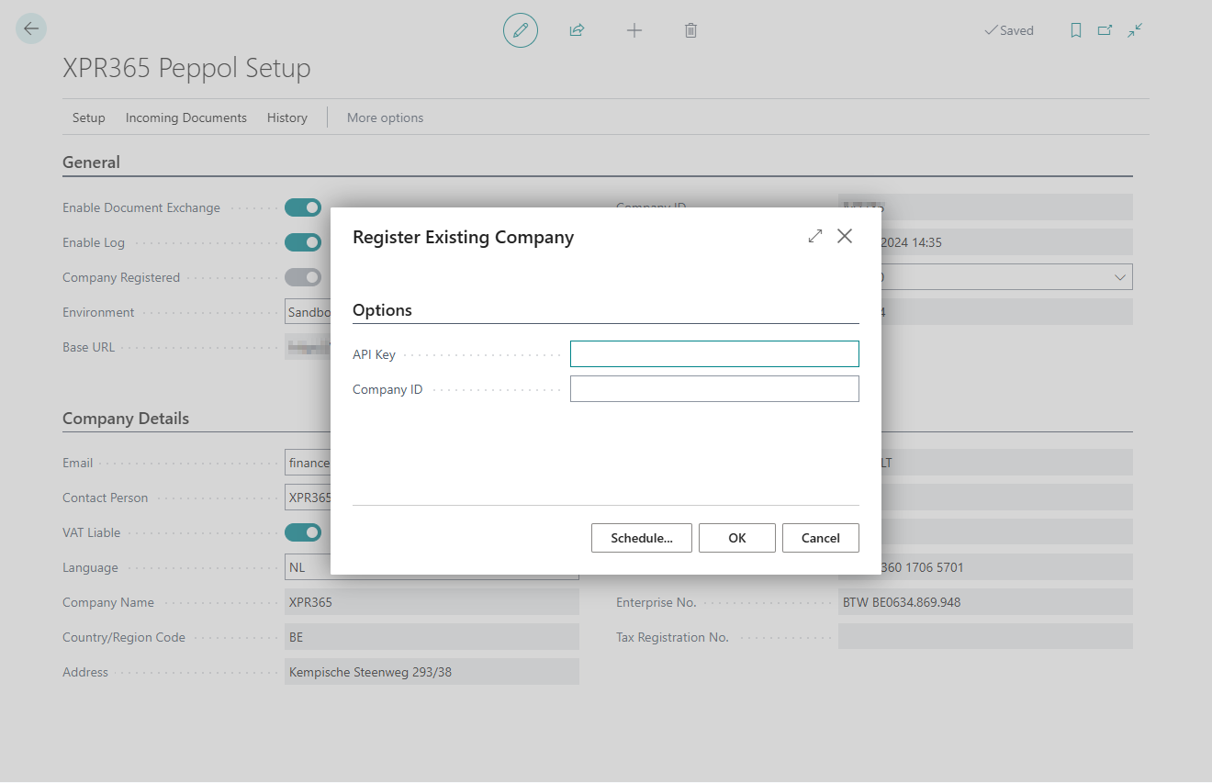Open the History menu
The height and width of the screenshot is (783, 1212).
click(287, 117)
